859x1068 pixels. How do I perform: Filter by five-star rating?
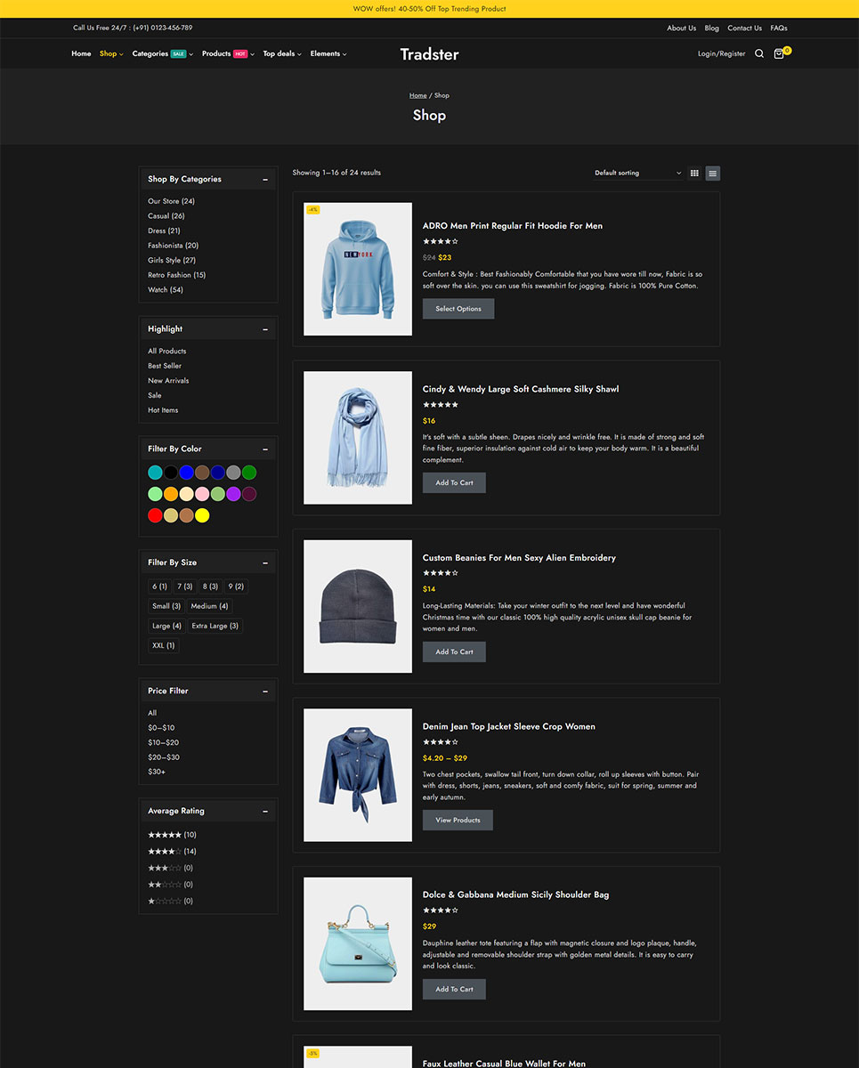tap(172, 835)
